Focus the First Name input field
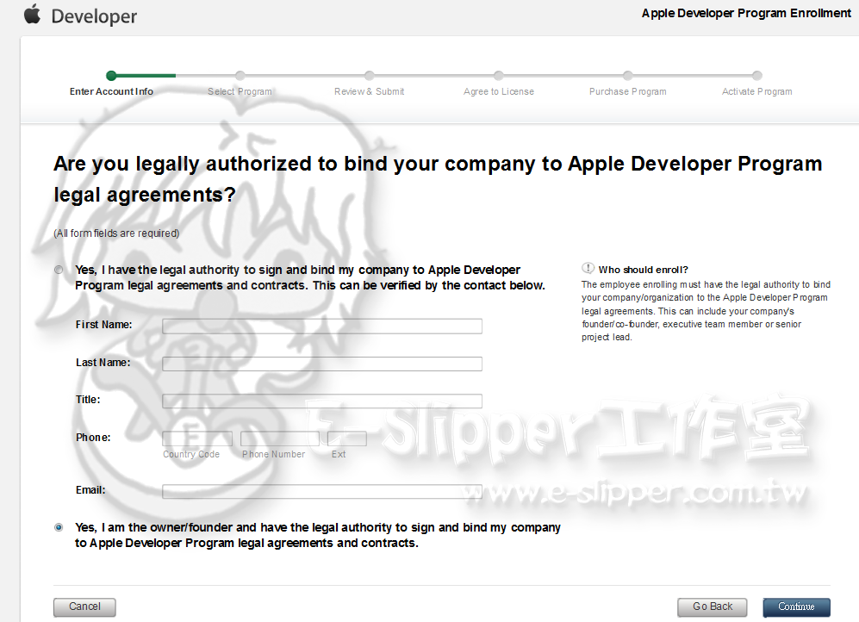 321,326
